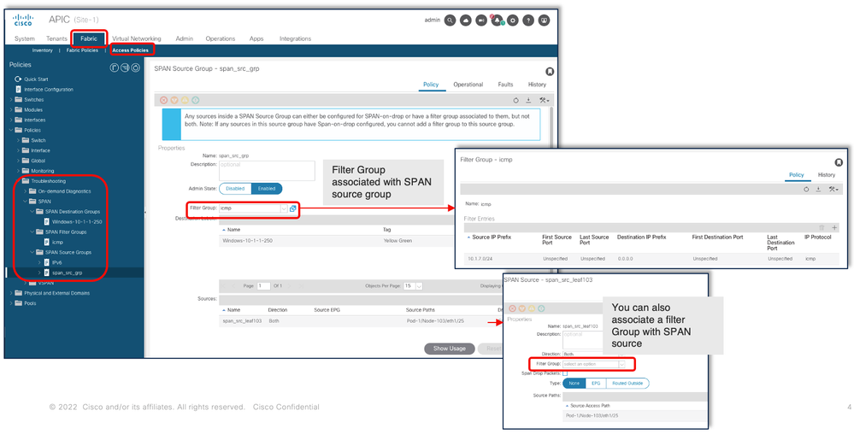This screenshot has height=434, width=854.
Task: Open the cloud icon in the header
Action: [466, 21]
